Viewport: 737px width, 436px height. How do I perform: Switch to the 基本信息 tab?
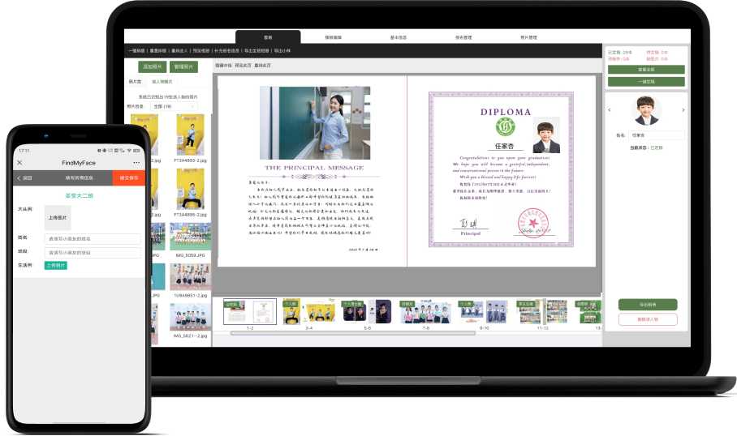399,37
